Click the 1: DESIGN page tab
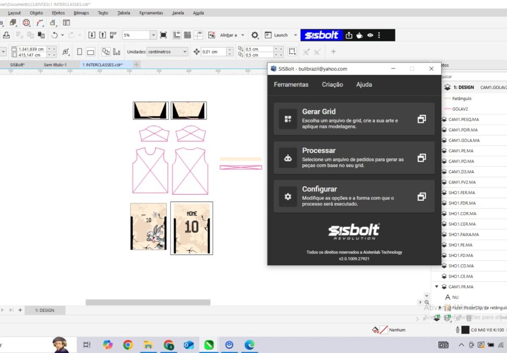Image resolution: width=507 pixels, height=353 pixels. click(x=45, y=310)
